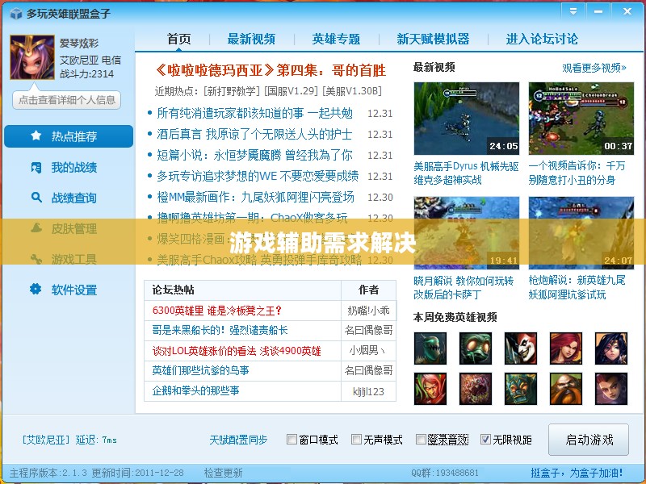Click the player avatar portrait
The image size is (646, 484).
tap(32, 57)
